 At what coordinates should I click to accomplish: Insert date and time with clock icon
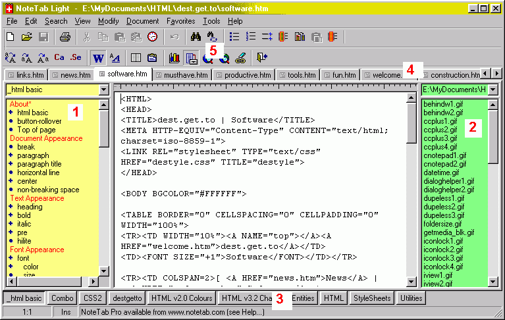(152, 37)
